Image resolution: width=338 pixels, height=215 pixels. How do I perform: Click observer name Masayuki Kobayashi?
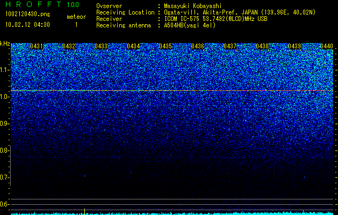click(193, 6)
